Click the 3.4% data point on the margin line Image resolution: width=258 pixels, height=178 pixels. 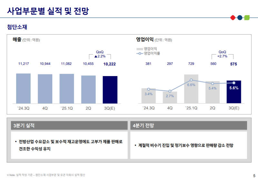click(x=149, y=89)
